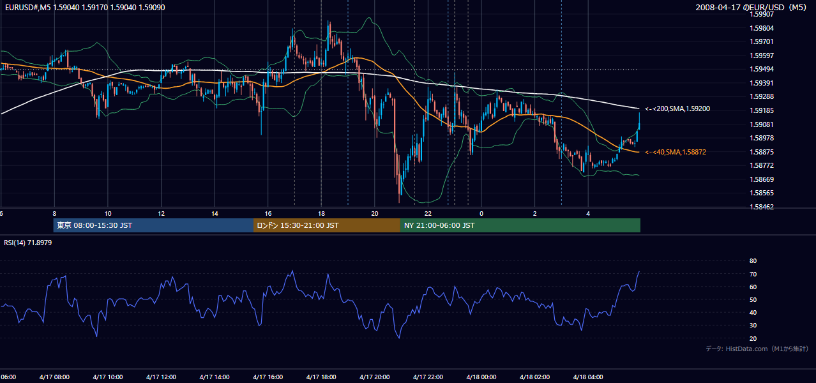Click the 4/17 16:00 time axis label

268,377
